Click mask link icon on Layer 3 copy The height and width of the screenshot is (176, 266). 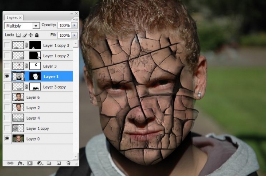(x=27, y=87)
